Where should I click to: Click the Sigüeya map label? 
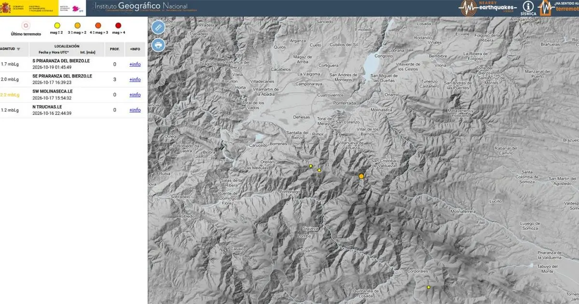(x=310, y=228)
